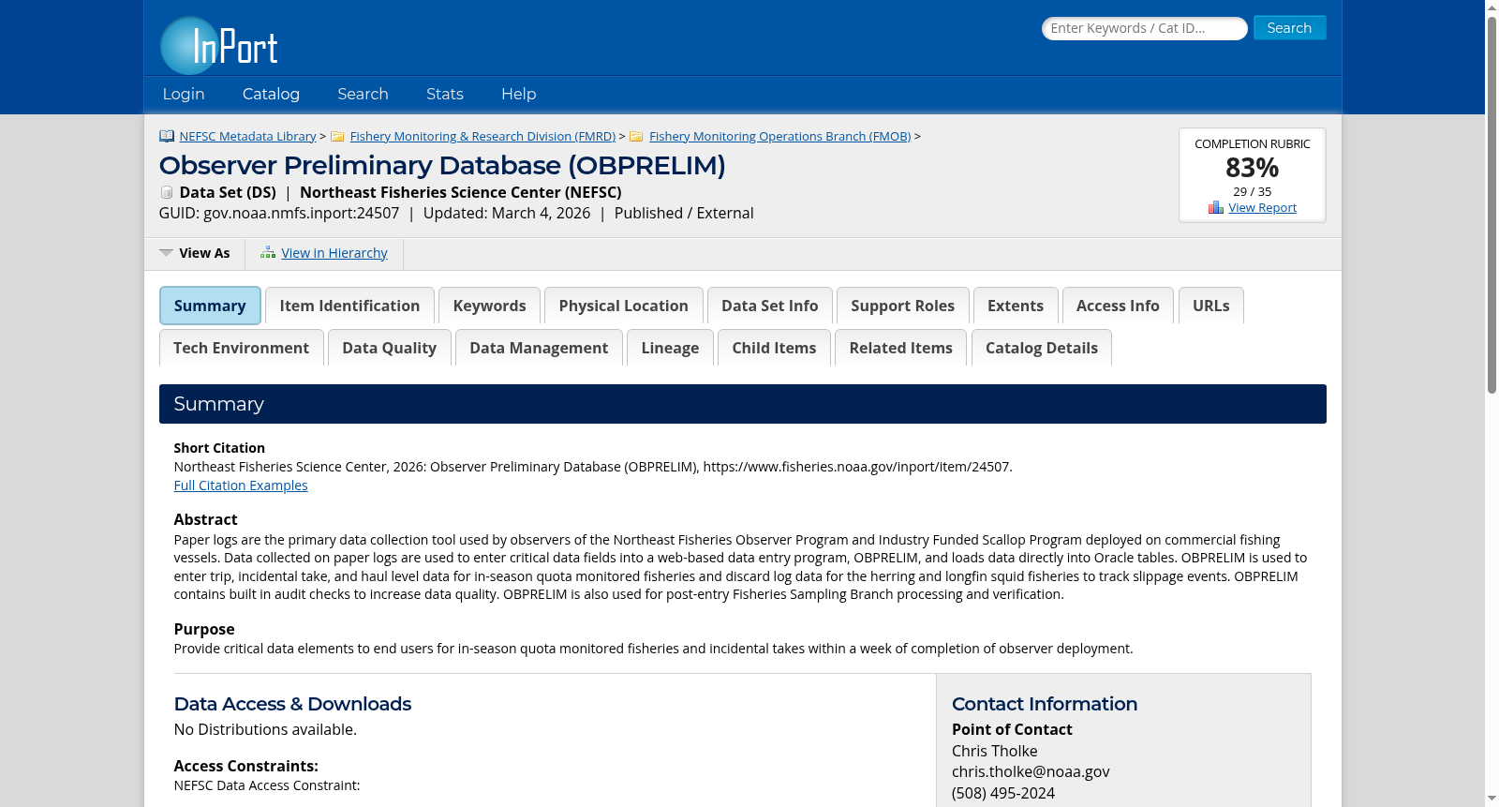Select the Summary tab
Image resolution: width=1499 pixels, height=807 pixels.
pyautogui.click(x=210, y=306)
